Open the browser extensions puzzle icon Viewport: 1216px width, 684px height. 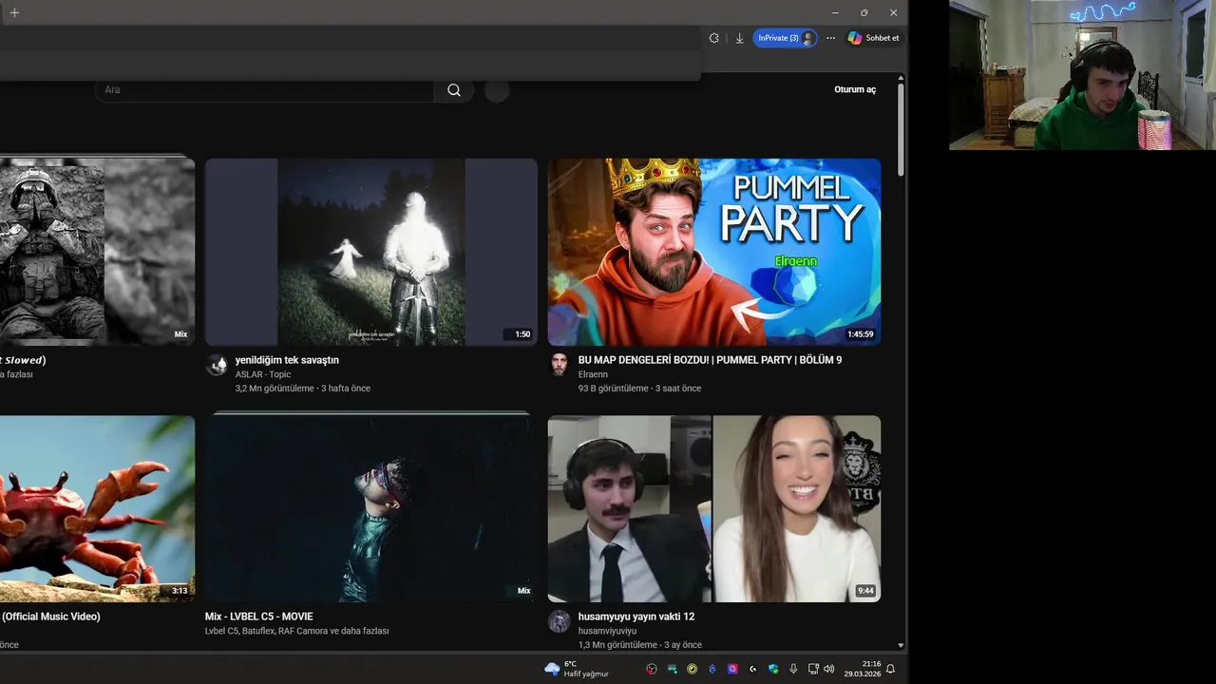[714, 38]
